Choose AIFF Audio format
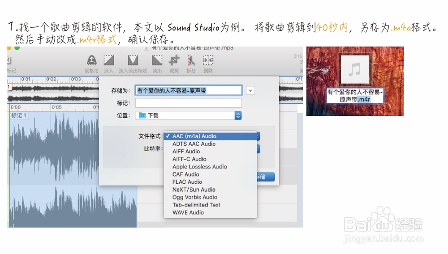This screenshot has height=254, width=448. point(210,152)
